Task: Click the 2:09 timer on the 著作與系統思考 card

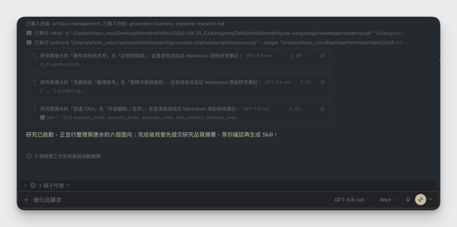Action: point(296,55)
